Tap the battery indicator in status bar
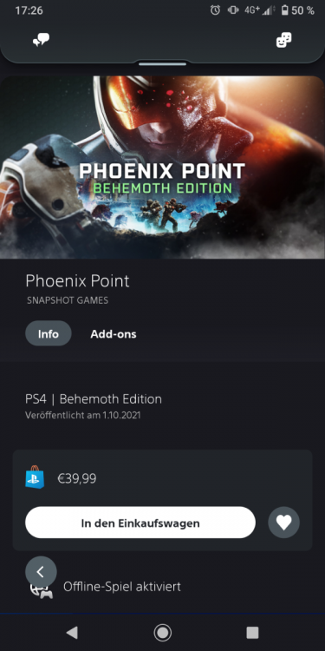325x651 pixels. click(x=284, y=10)
